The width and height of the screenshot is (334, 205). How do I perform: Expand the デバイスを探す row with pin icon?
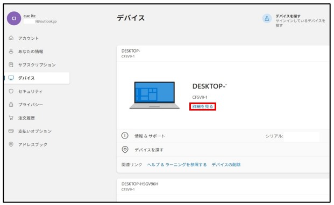coord(223,150)
